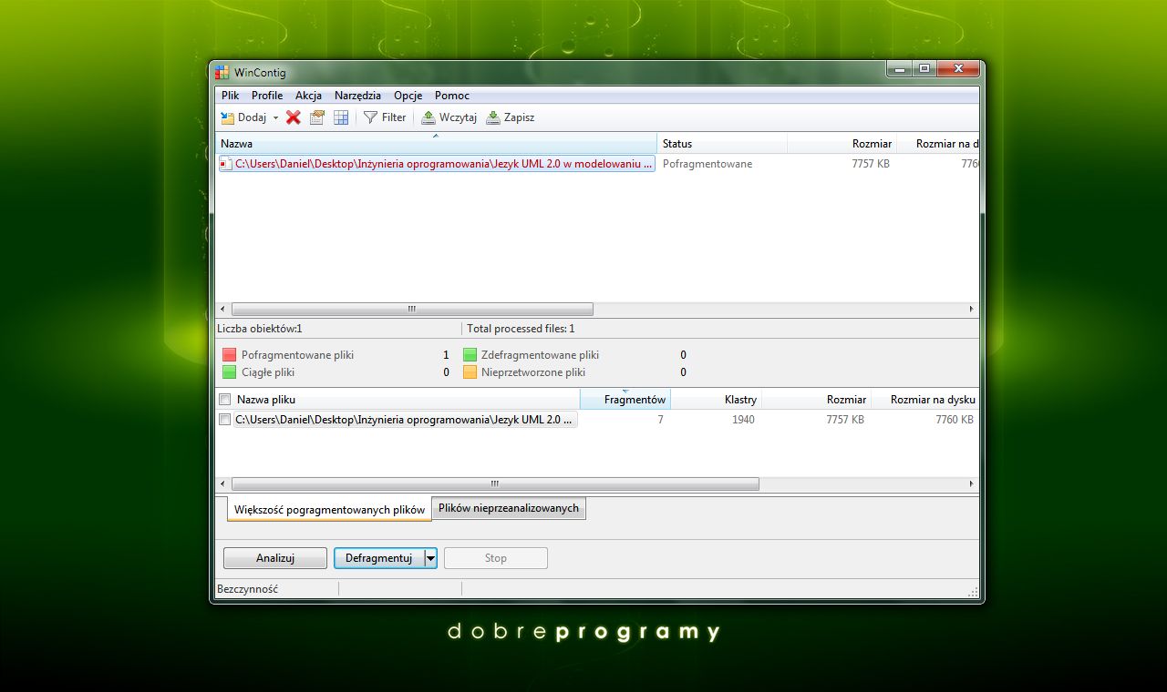Open the Akcja menu
The width and height of the screenshot is (1167, 692).
pyautogui.click(x=308, y=96)
